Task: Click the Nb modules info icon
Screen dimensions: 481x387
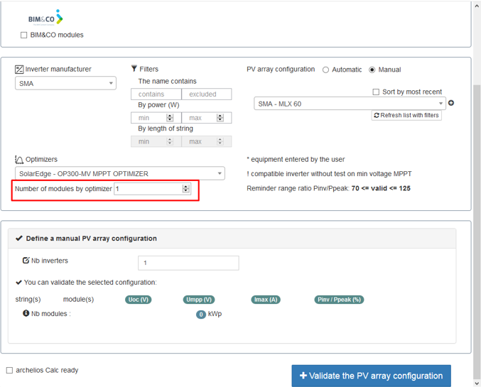Action: point(26,313)
